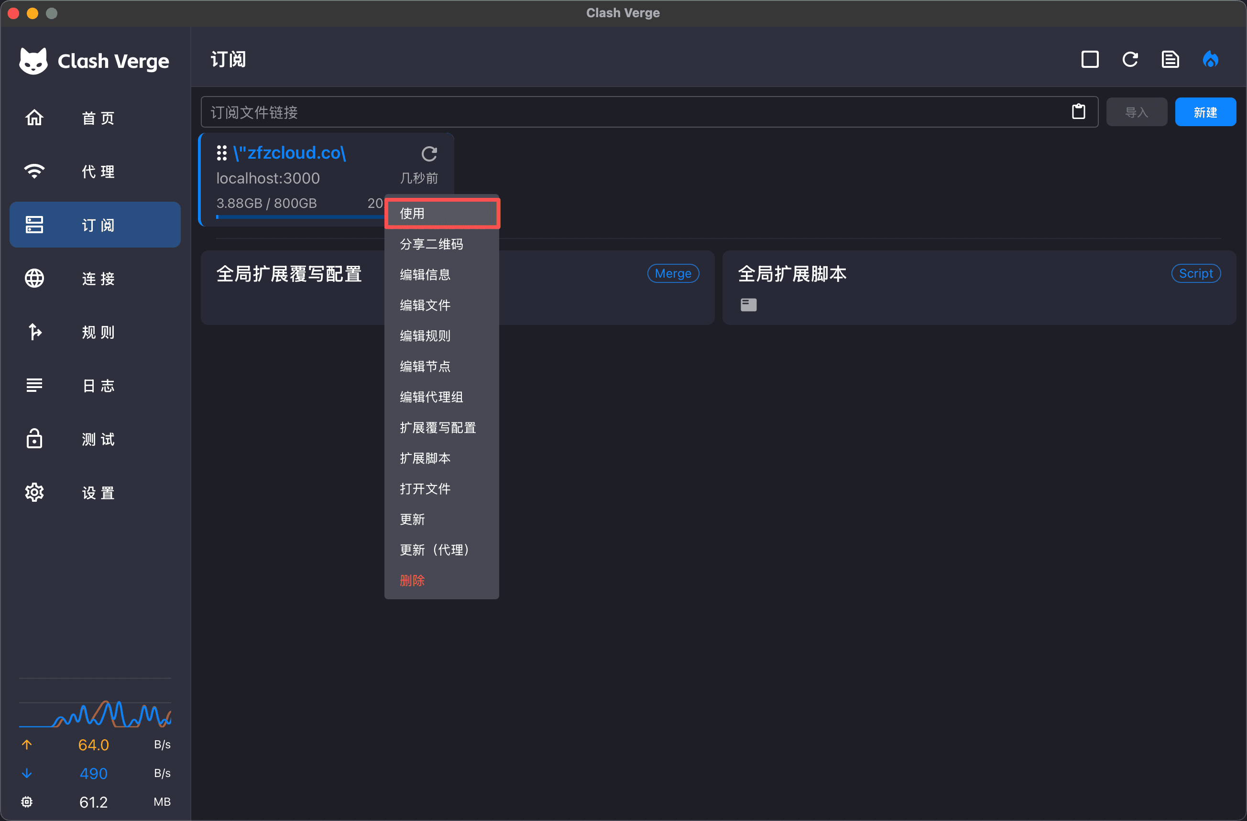Choose 更新 from the context menu
1247x821 pixels.
[442, 519]
